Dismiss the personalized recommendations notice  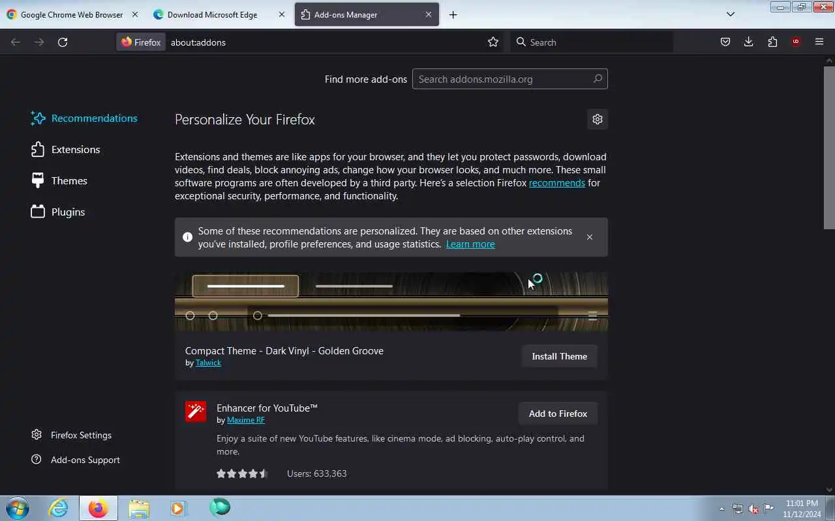(x=589, y=237)
